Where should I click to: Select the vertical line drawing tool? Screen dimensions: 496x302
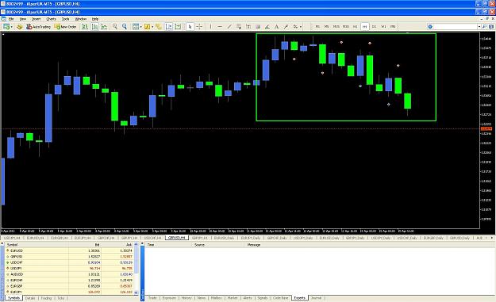[x=210, y=27]
